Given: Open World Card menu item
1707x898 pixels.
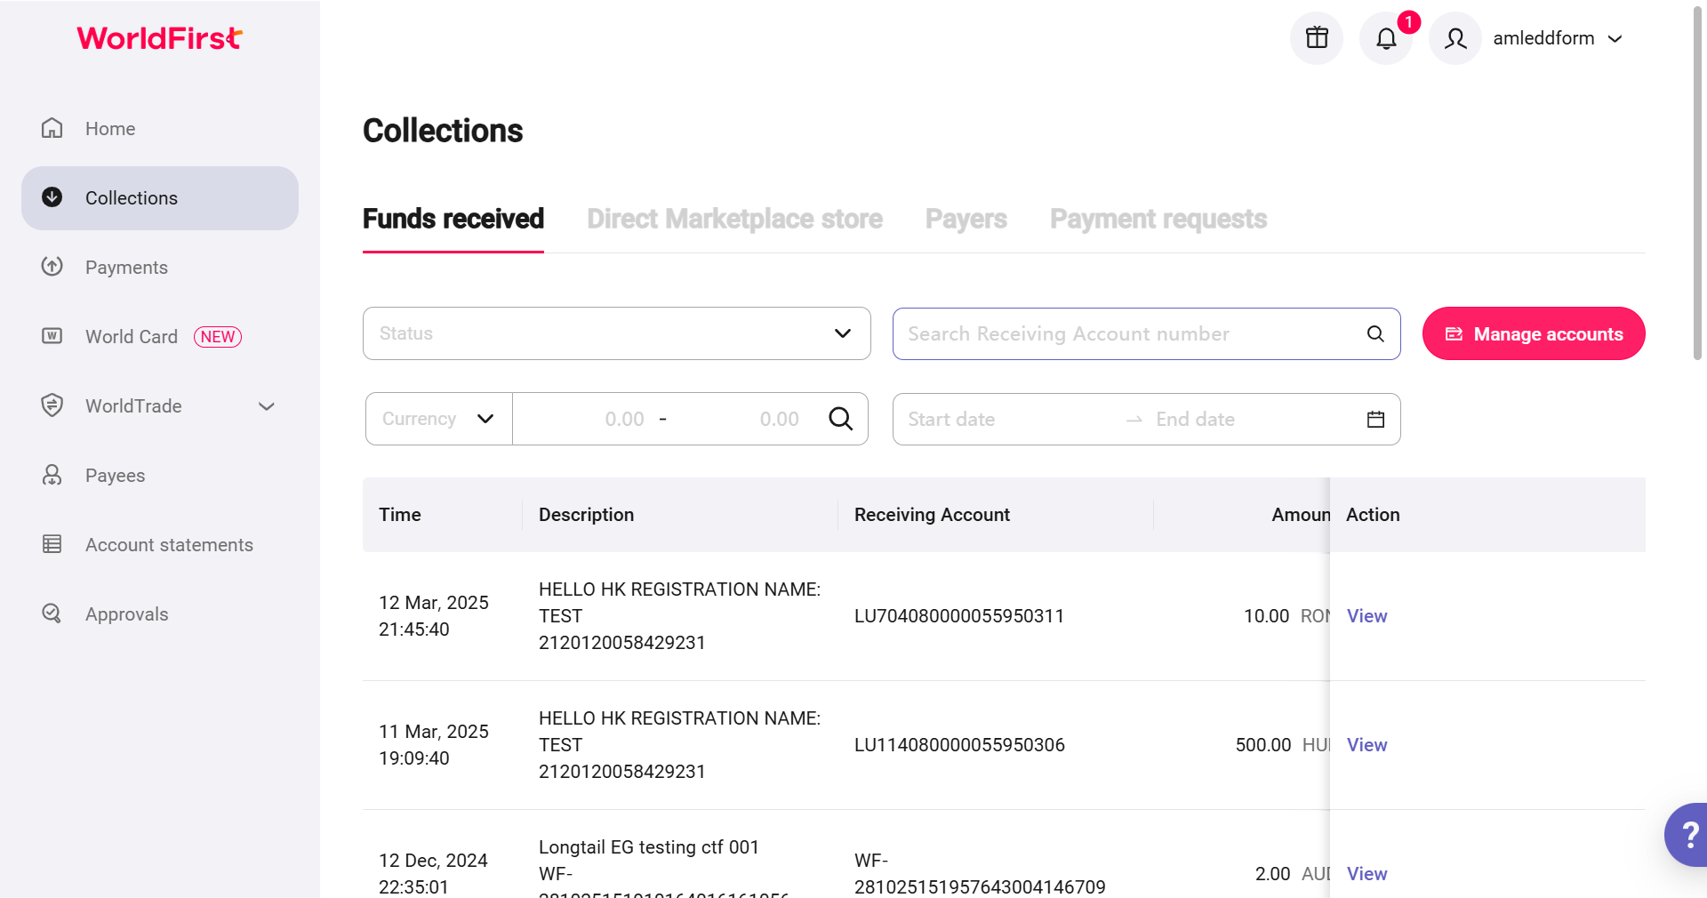Looking at the screenshot, I should pyautogui.click(x=160, y=336).
